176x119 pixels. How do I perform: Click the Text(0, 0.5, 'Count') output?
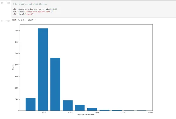tap(24, 20)
